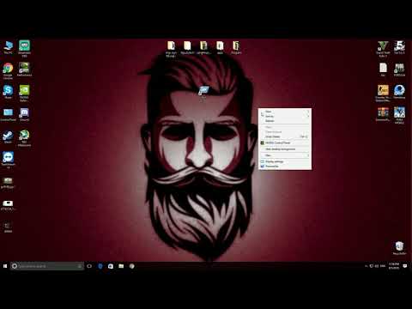The width and height of the screenshot is (412, 309).
Task: Launch the PUBG Lite desktop shortcut
Action: click(x=399, y=70)
